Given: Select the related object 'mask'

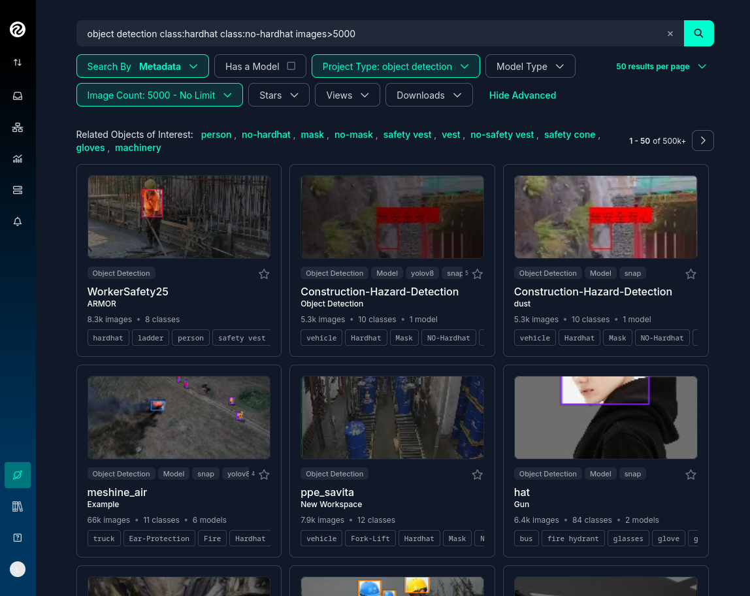Looking at the screenshot, I should coord(312,135).
